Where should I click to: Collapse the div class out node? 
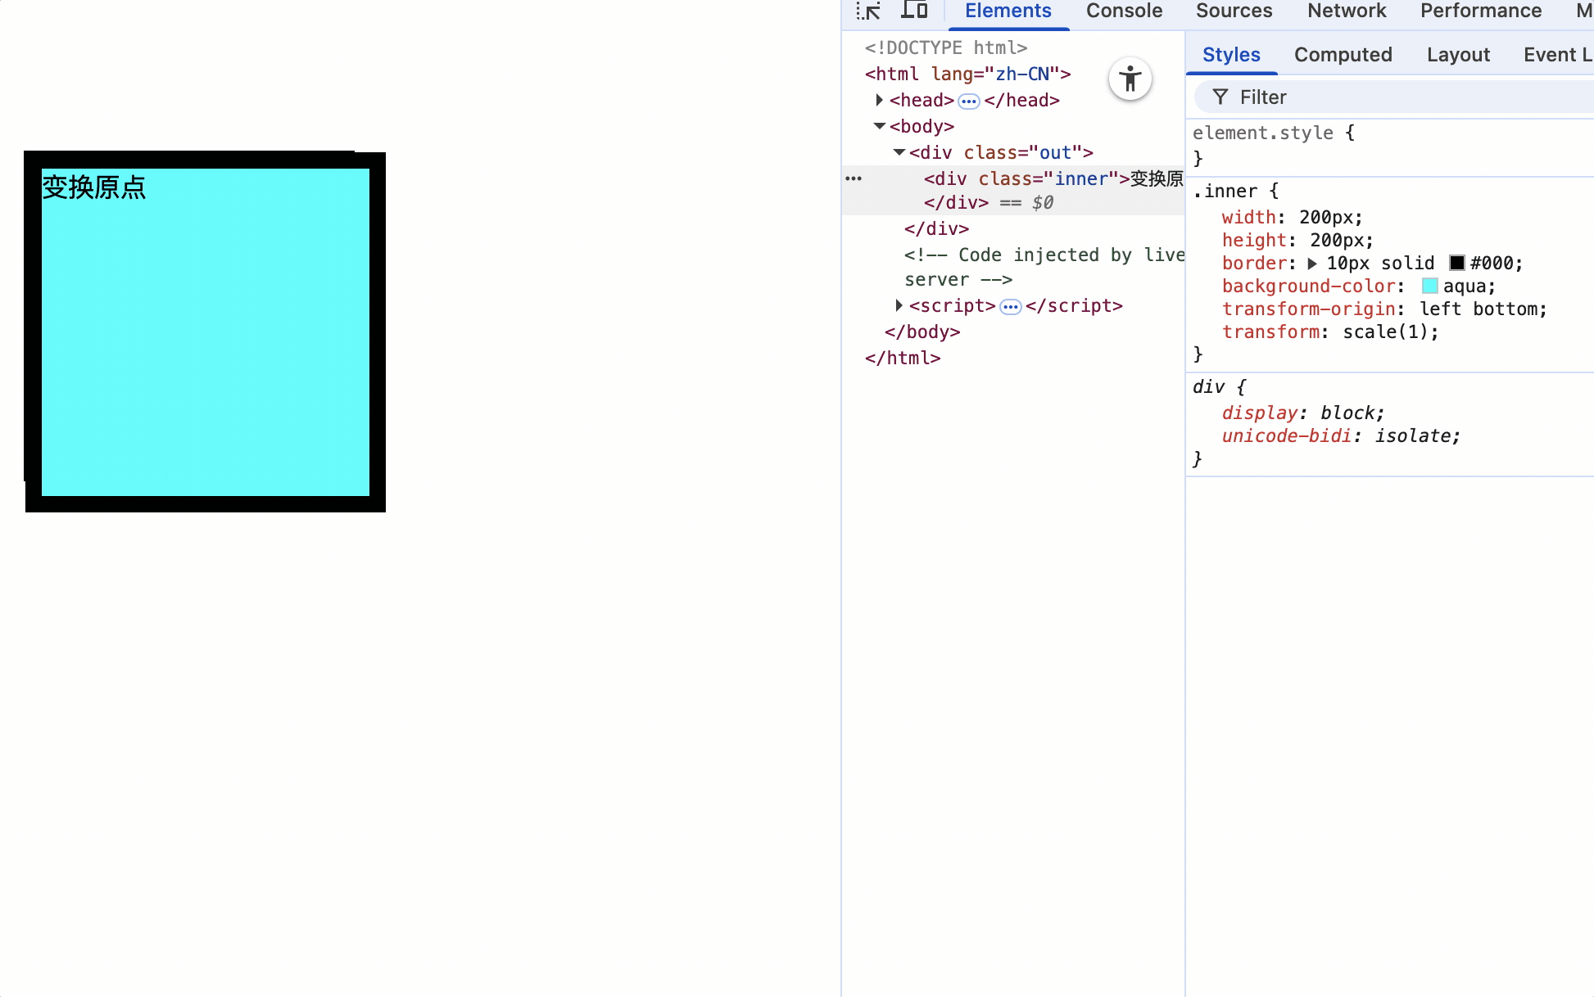tap(899, 152)
